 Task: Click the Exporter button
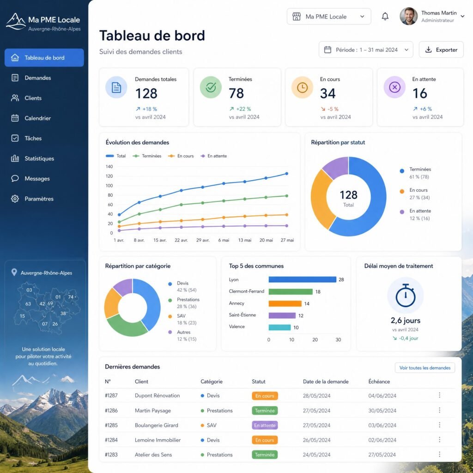[441, 49]
